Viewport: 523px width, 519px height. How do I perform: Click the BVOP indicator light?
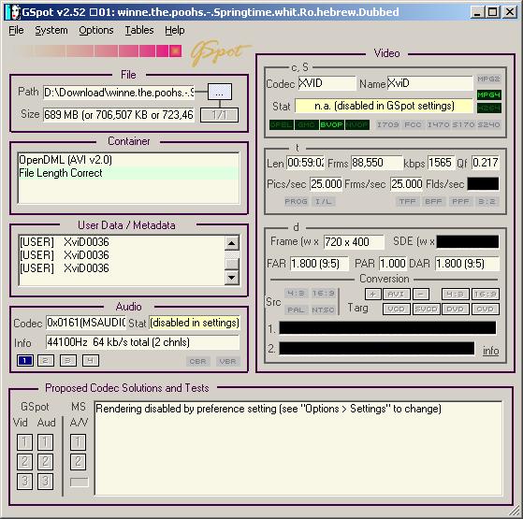[x=331, y=125]
